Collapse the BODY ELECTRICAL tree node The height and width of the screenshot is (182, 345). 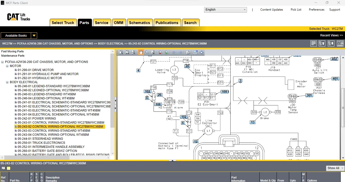[7, 82]
